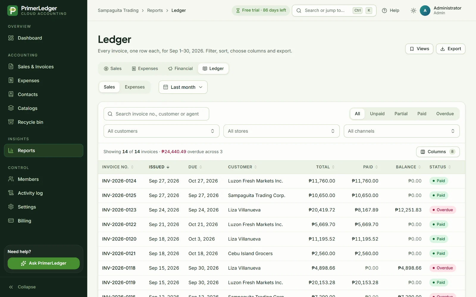The width and height of the screenshot is (476, 297).
Task: Switch to the Sales report tab
Action: [x=112, y=69]
